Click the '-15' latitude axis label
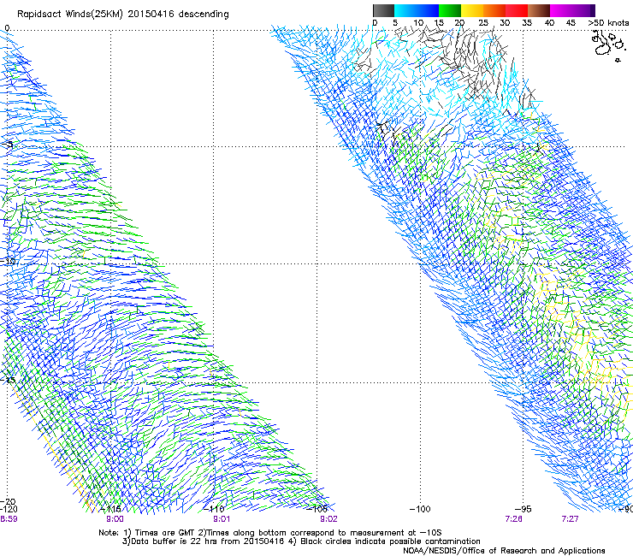Image resolution: width=633 pixels, height=556 pixels. [8, 380]
